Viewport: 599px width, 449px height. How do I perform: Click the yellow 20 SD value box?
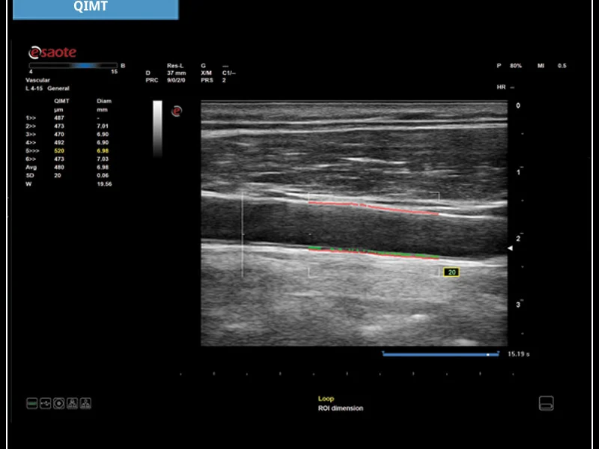[451, 272]
